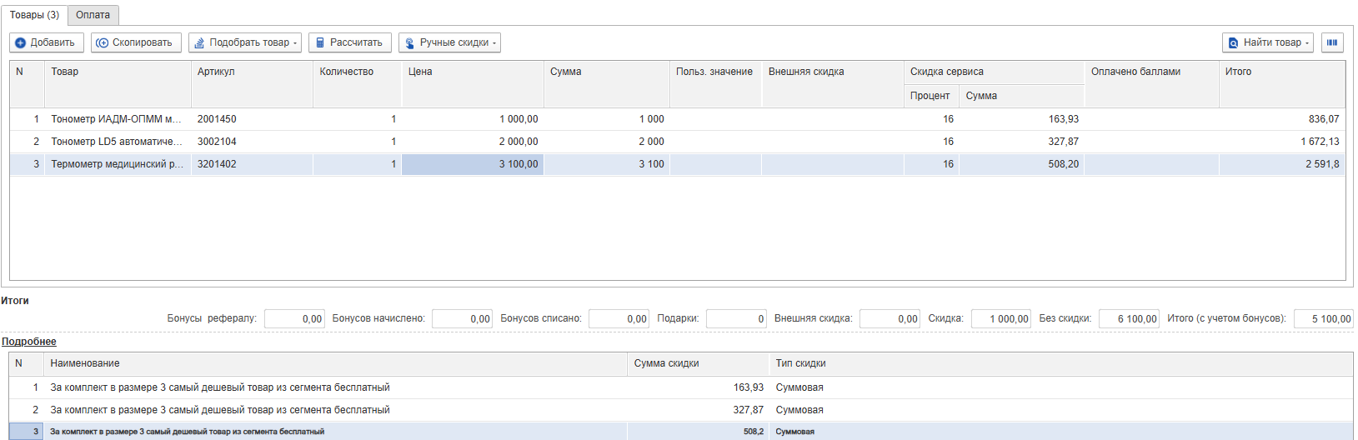Switch to the Товары (3) tab
This screenshot has height=440, width=1358.
[x=34, y=15]
